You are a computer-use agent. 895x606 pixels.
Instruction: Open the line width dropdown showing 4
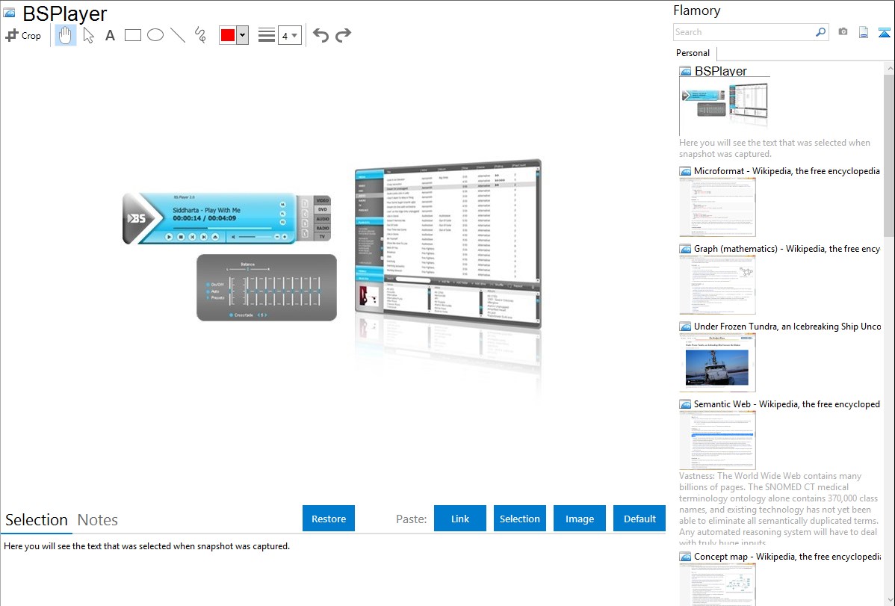(290, 35)
